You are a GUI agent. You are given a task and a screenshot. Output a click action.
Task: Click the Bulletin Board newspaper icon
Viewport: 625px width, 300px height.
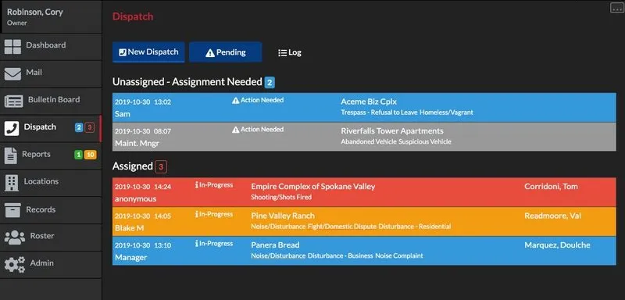(13, 102)
